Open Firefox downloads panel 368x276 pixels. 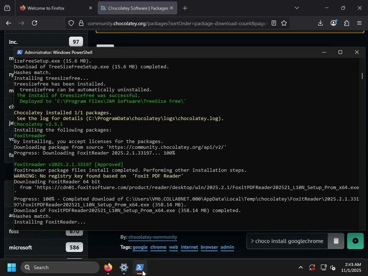pos(320,23)
